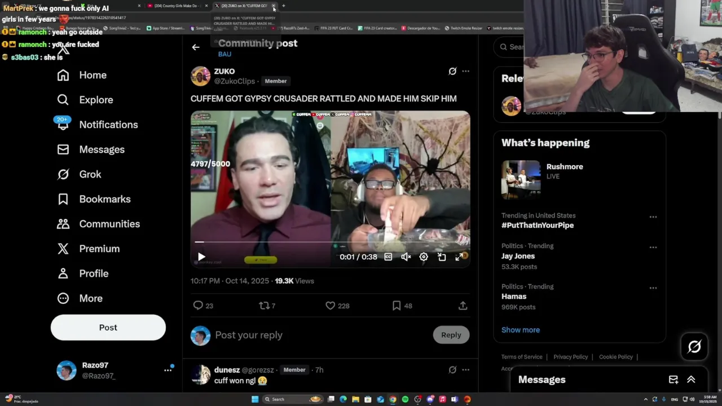Click Grok icon on ZUKO's post
Image resolution: width=722 pixels, height=406 pixels.
click(452, 71)
